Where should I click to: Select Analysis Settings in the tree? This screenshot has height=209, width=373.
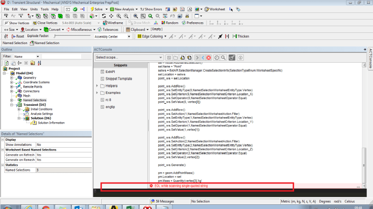[x=41, y=114]
